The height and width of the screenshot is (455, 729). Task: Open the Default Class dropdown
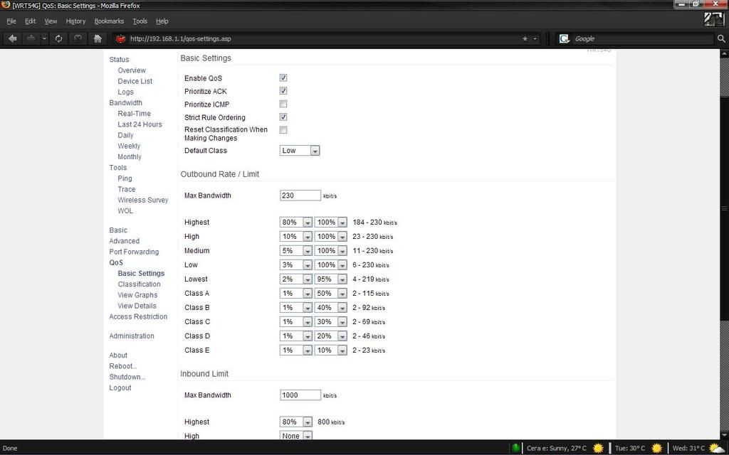point(300,151)
